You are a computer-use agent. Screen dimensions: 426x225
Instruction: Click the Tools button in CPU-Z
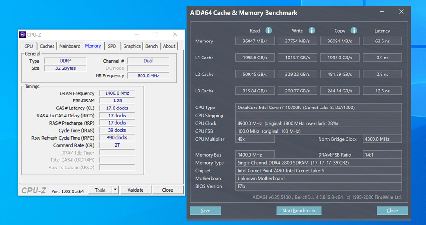click(x=100, y=190)
